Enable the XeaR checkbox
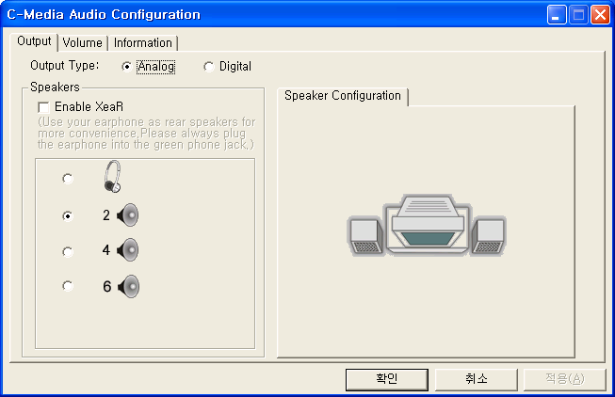This screenshot has width=615, height=397. tap(43, 107)
